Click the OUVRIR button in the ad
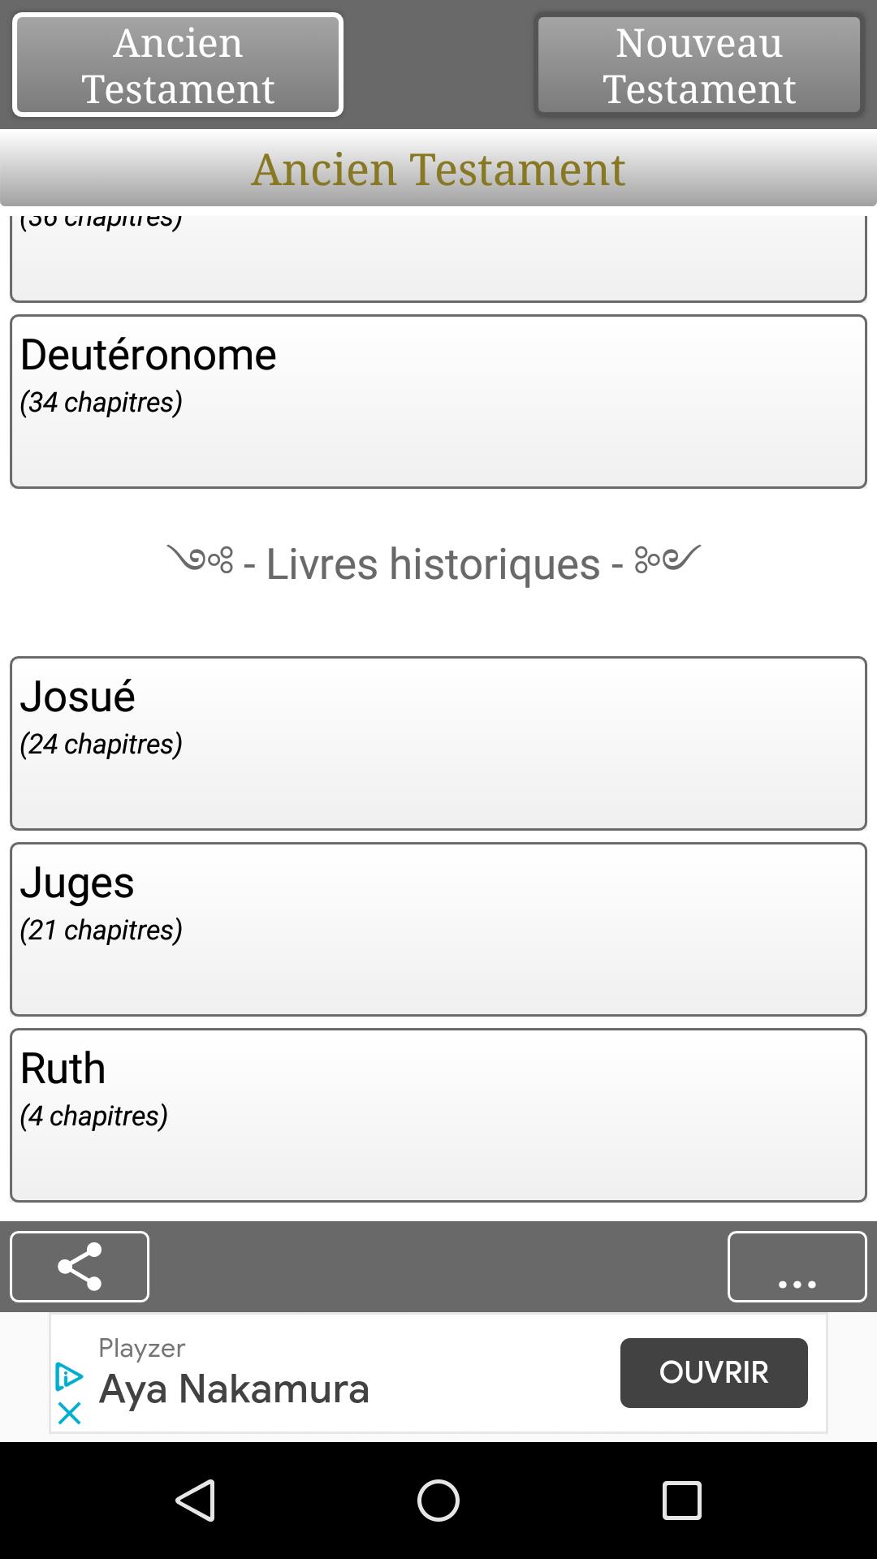Viewport: 877px width, 1559px height. (x=714, y=1373)
